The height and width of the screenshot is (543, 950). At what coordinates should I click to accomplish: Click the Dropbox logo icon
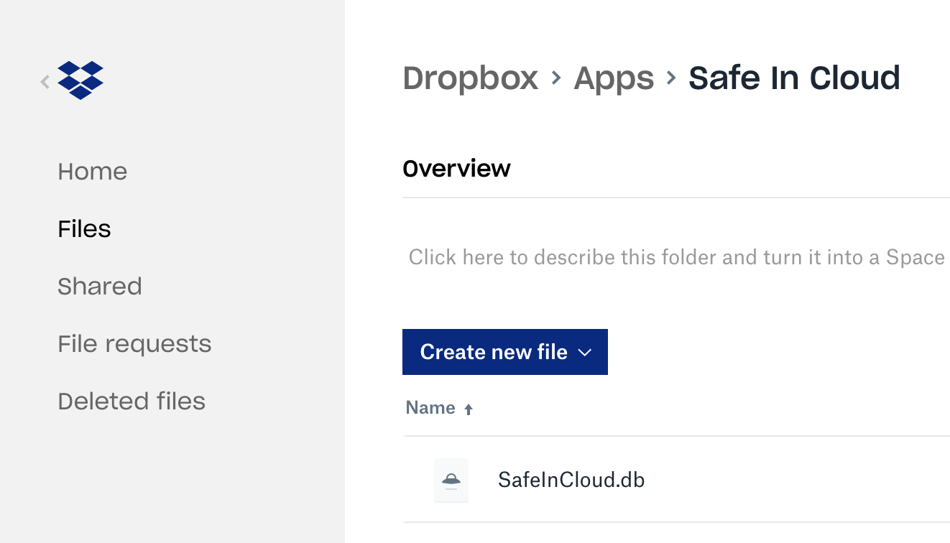click(x=80, y=80)
